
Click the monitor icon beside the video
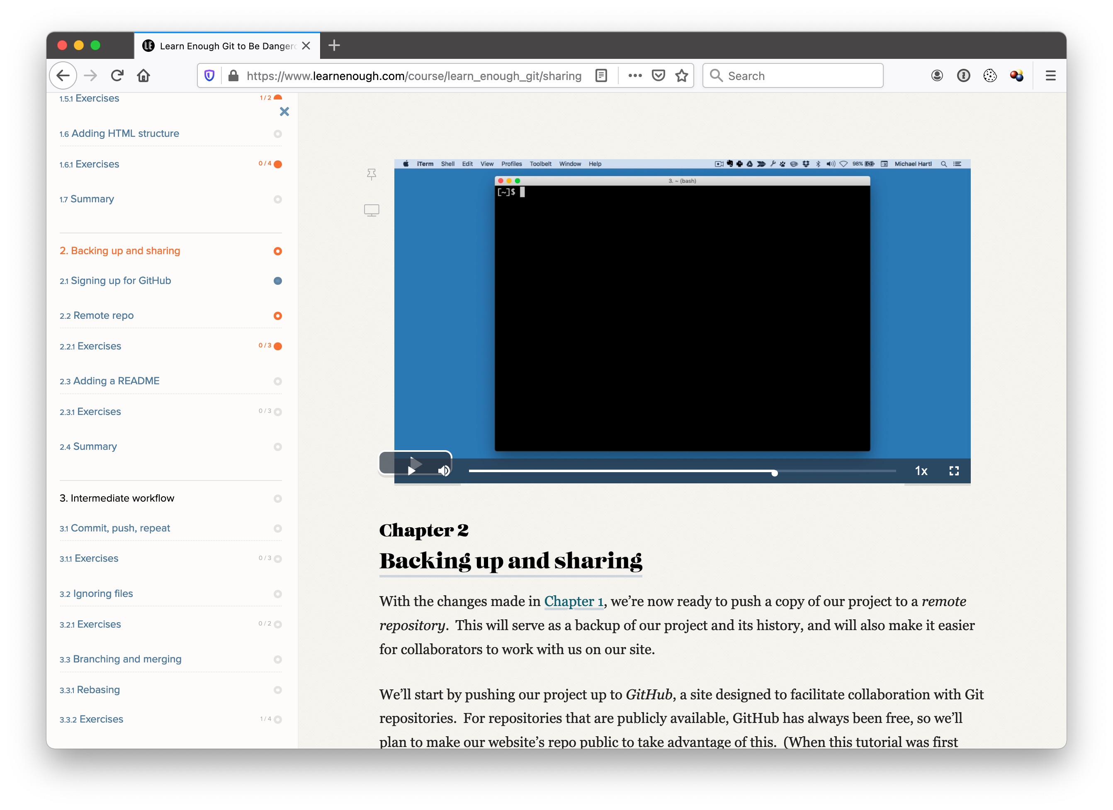[372, 211]
